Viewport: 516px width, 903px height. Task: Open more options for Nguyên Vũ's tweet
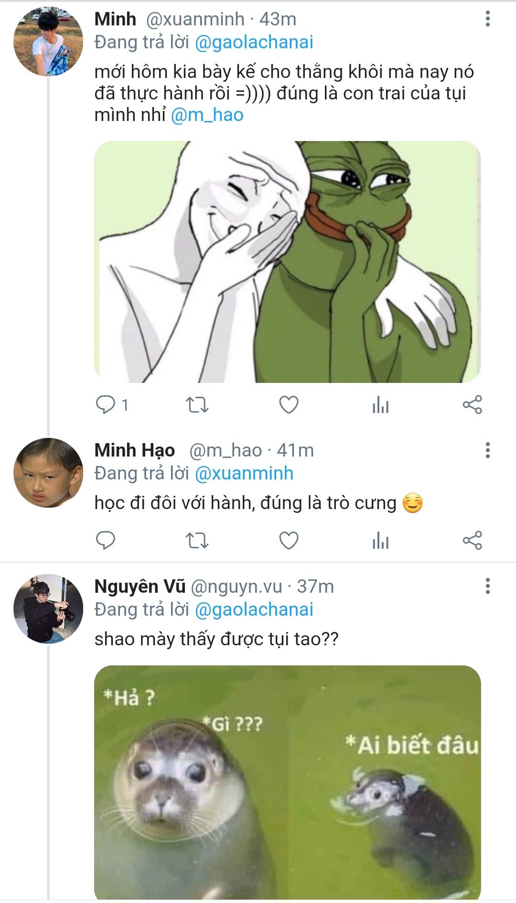tap(487, 586)
